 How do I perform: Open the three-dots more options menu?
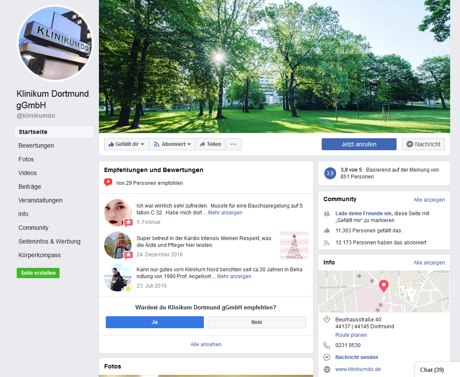coord(233,144)
